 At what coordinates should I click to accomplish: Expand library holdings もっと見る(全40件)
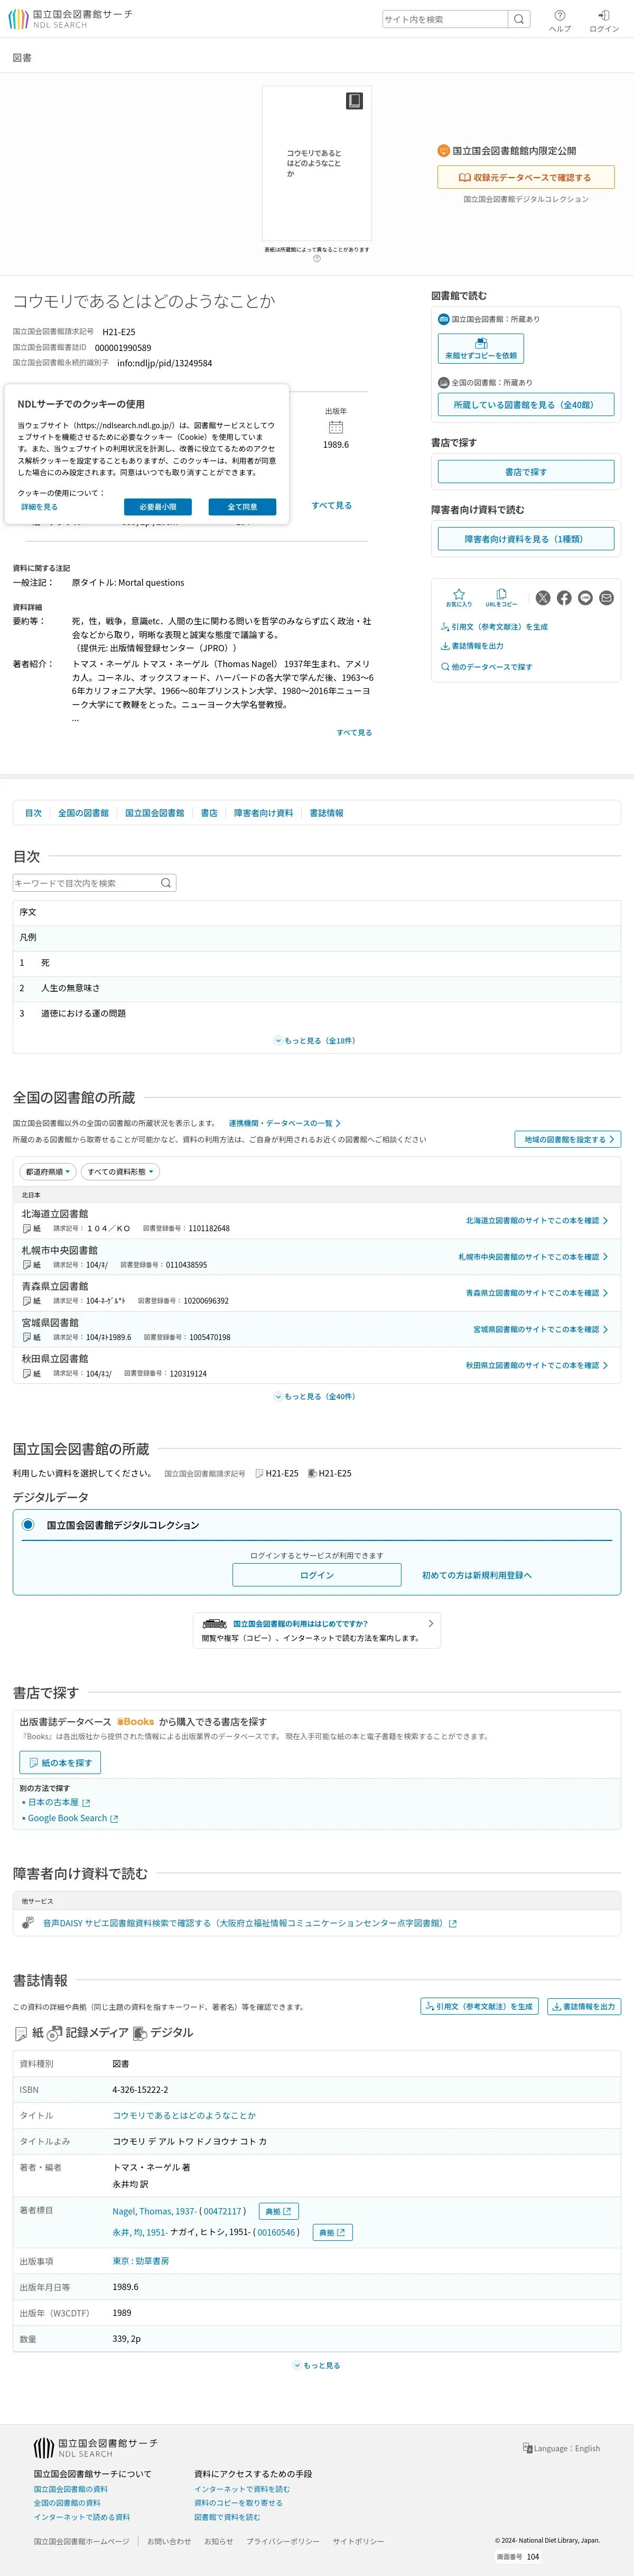click(315, 1397)
